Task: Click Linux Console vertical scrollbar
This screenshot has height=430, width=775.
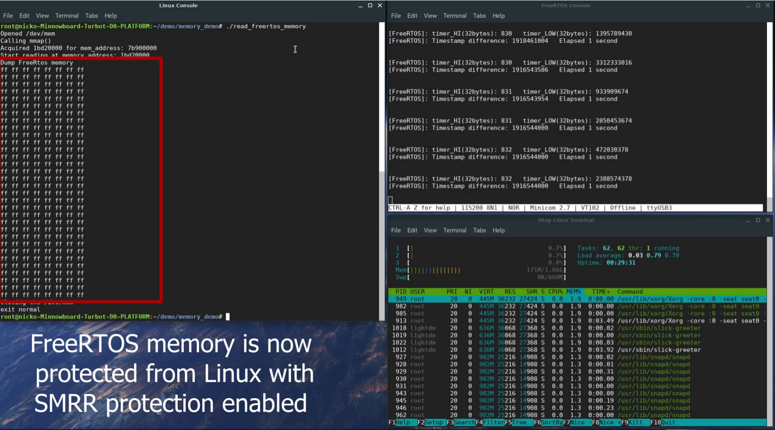Action: click(x=382, y=171)
